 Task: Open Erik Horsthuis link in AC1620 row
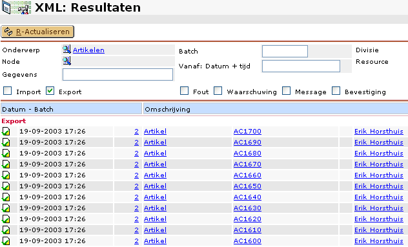click(378, 219)
